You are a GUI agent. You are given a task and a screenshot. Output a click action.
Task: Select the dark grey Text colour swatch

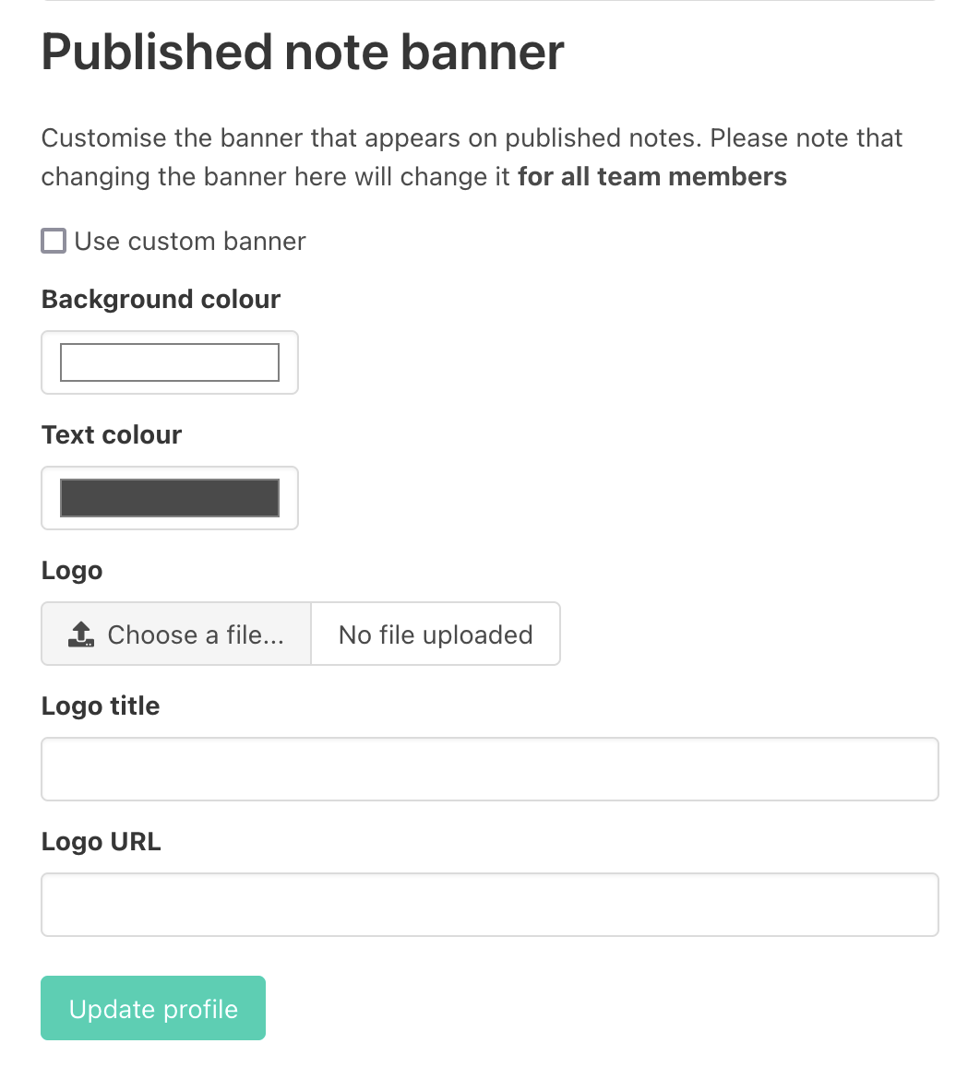tap(169, 498)
